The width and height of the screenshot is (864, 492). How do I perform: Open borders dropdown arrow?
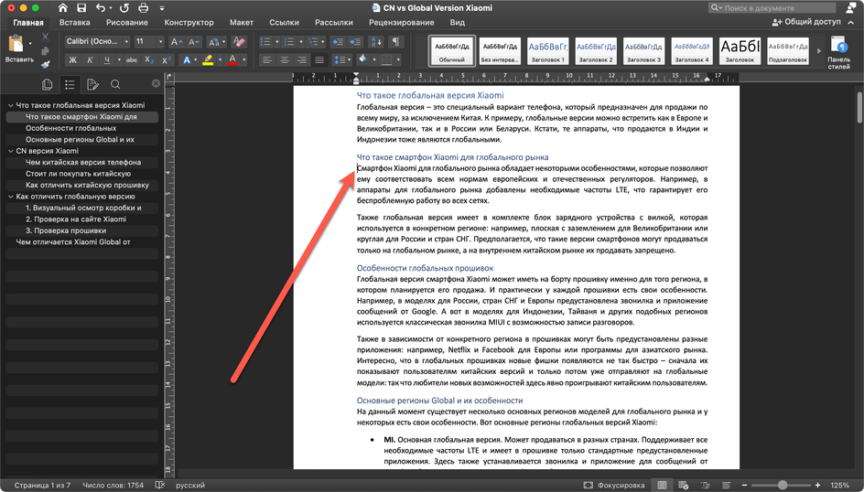tap(398, 60)
